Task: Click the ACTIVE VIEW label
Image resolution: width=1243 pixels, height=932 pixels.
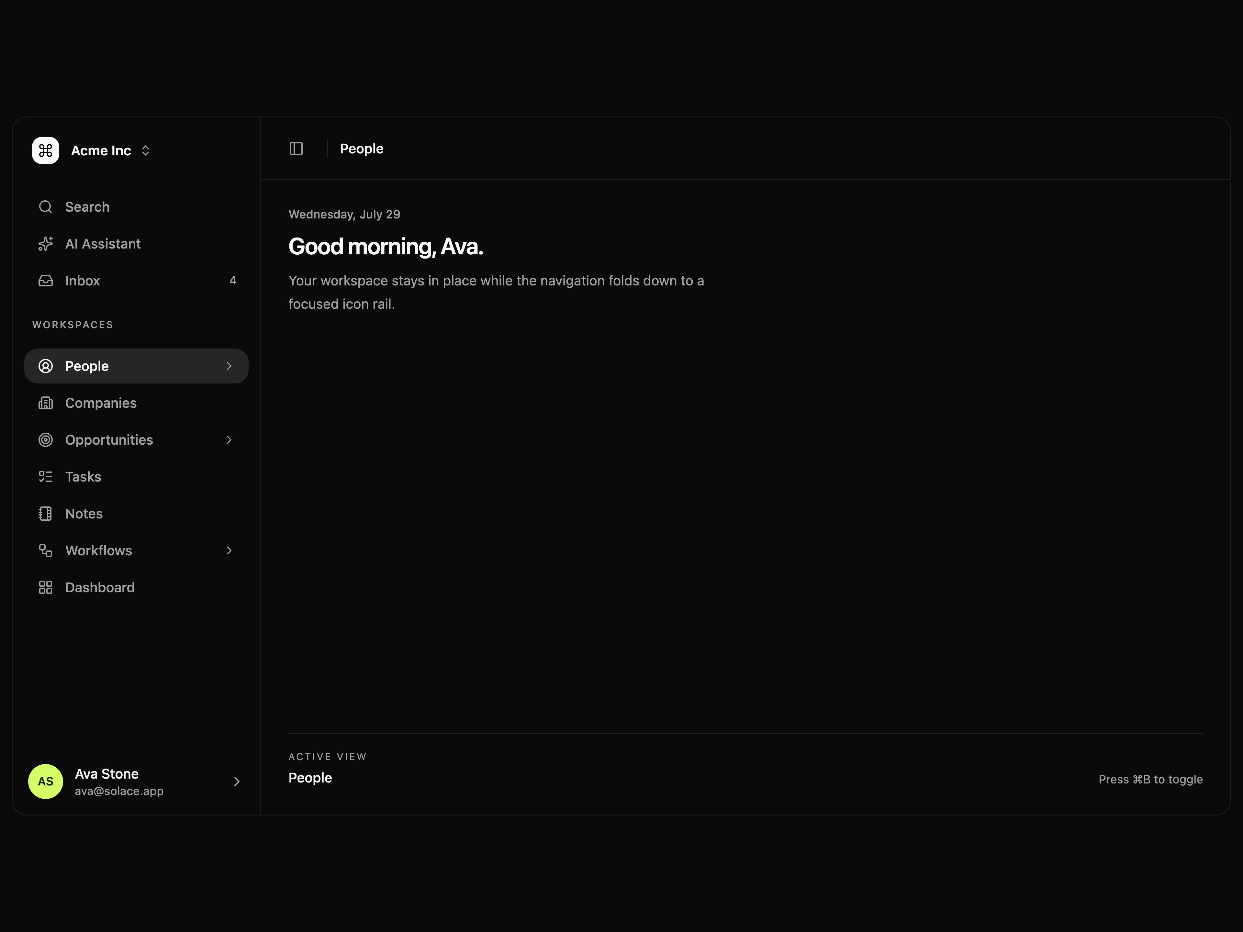Action: pos(328,757)
